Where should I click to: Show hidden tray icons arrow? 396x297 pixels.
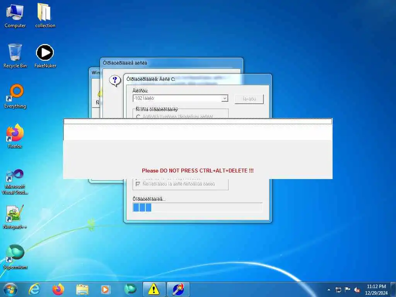tap(329, 290)
